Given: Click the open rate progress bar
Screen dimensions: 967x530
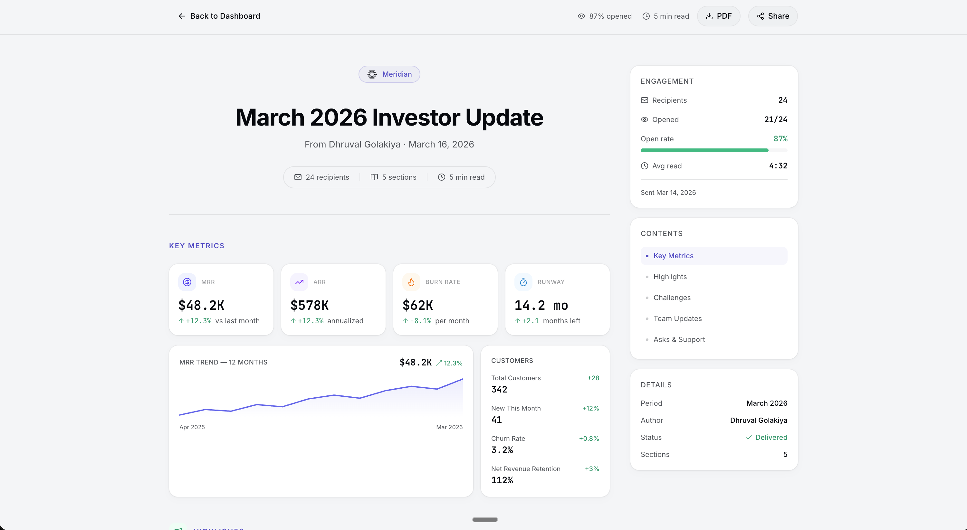Looking at the screenshot, I should coord(714,150).
